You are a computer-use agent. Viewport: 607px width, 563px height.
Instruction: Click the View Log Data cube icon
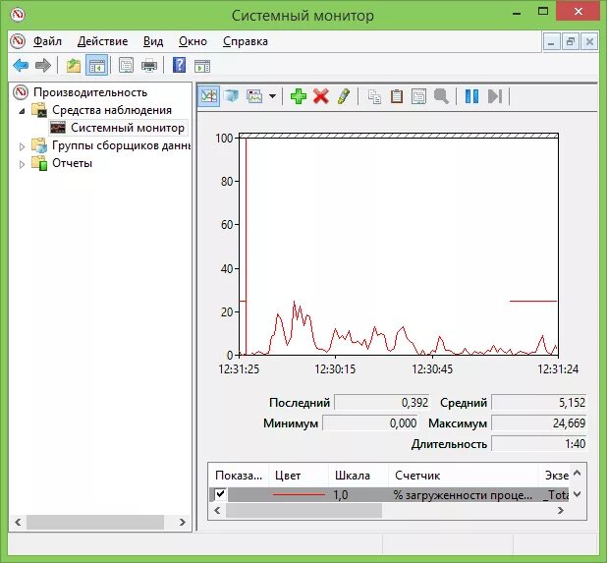click(232, 96)
